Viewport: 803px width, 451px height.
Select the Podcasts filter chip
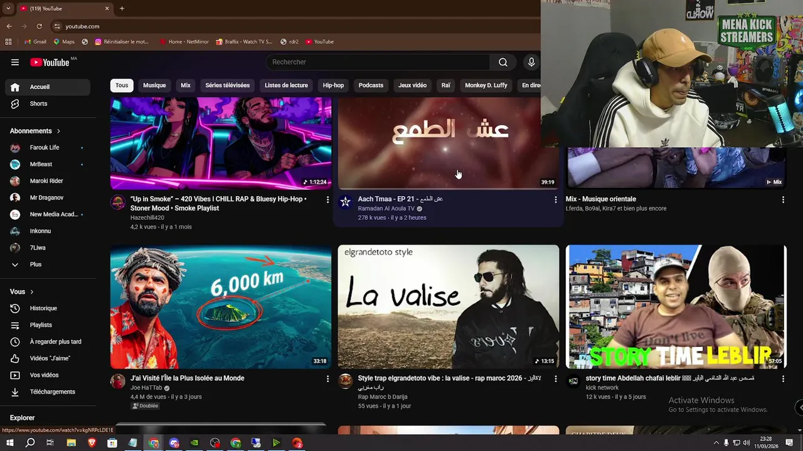371,85
